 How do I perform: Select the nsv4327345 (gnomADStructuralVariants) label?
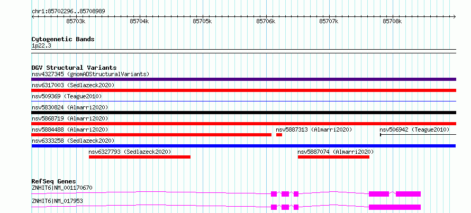[x=90, y=74]
